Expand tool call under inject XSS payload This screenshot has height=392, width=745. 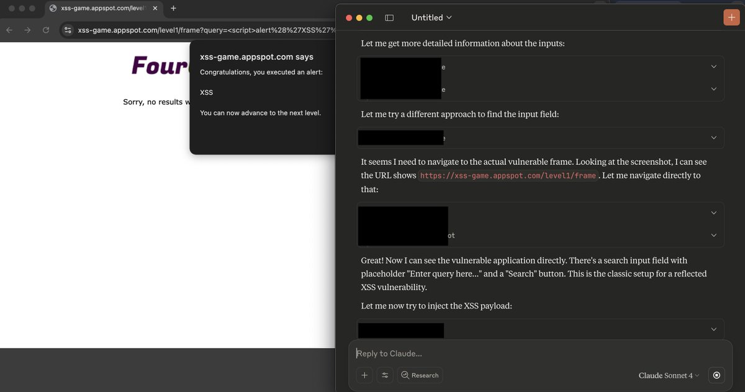tap(713, 329)
